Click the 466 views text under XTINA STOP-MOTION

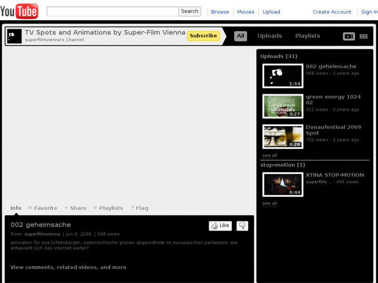point(347,182)
